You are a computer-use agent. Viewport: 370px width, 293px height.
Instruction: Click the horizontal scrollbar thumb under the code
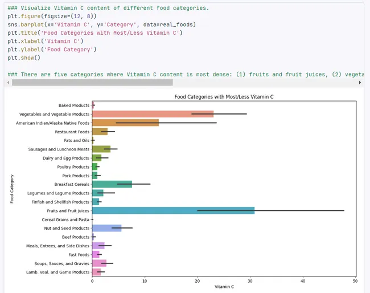point(92,83)
